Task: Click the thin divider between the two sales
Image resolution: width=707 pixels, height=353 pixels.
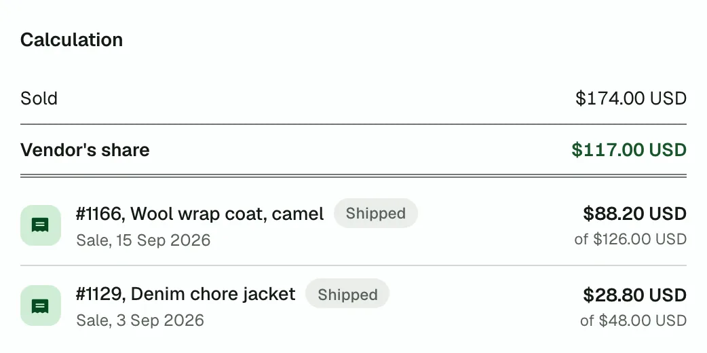Action: point(353,265)
